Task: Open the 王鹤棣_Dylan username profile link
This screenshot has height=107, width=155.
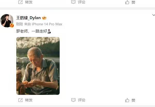Action: (x=28, y=18)
